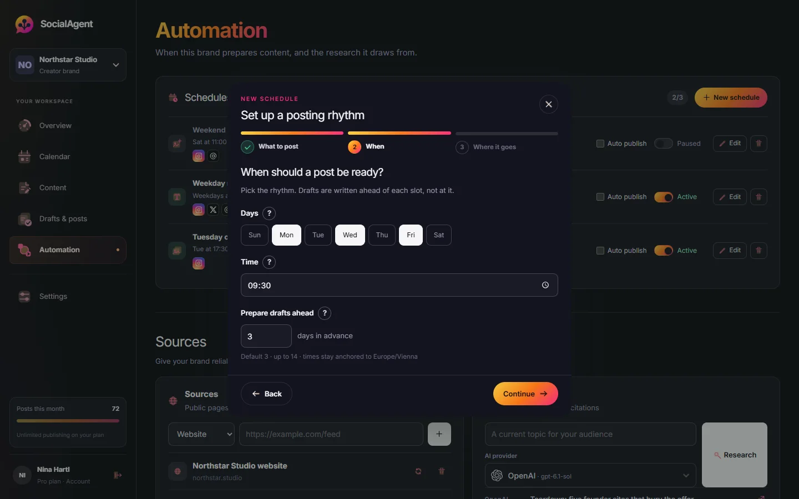Enable Thursday as a posting day
The image size is (799, 499).
pyautogui.click(x=382, y=235)
